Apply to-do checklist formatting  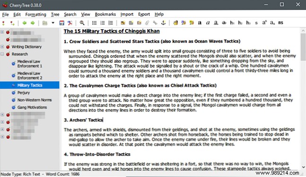point(111,23)
